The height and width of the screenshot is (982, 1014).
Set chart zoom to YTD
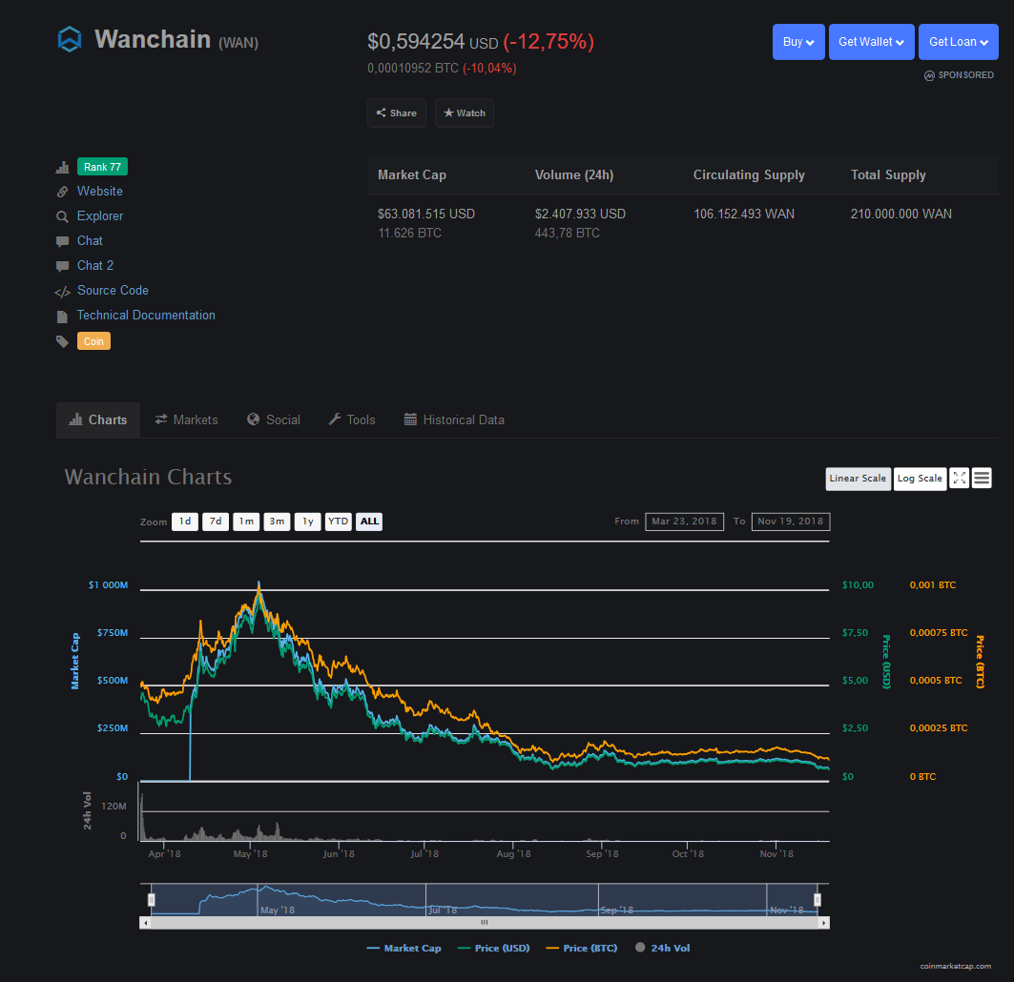[339, 522]
